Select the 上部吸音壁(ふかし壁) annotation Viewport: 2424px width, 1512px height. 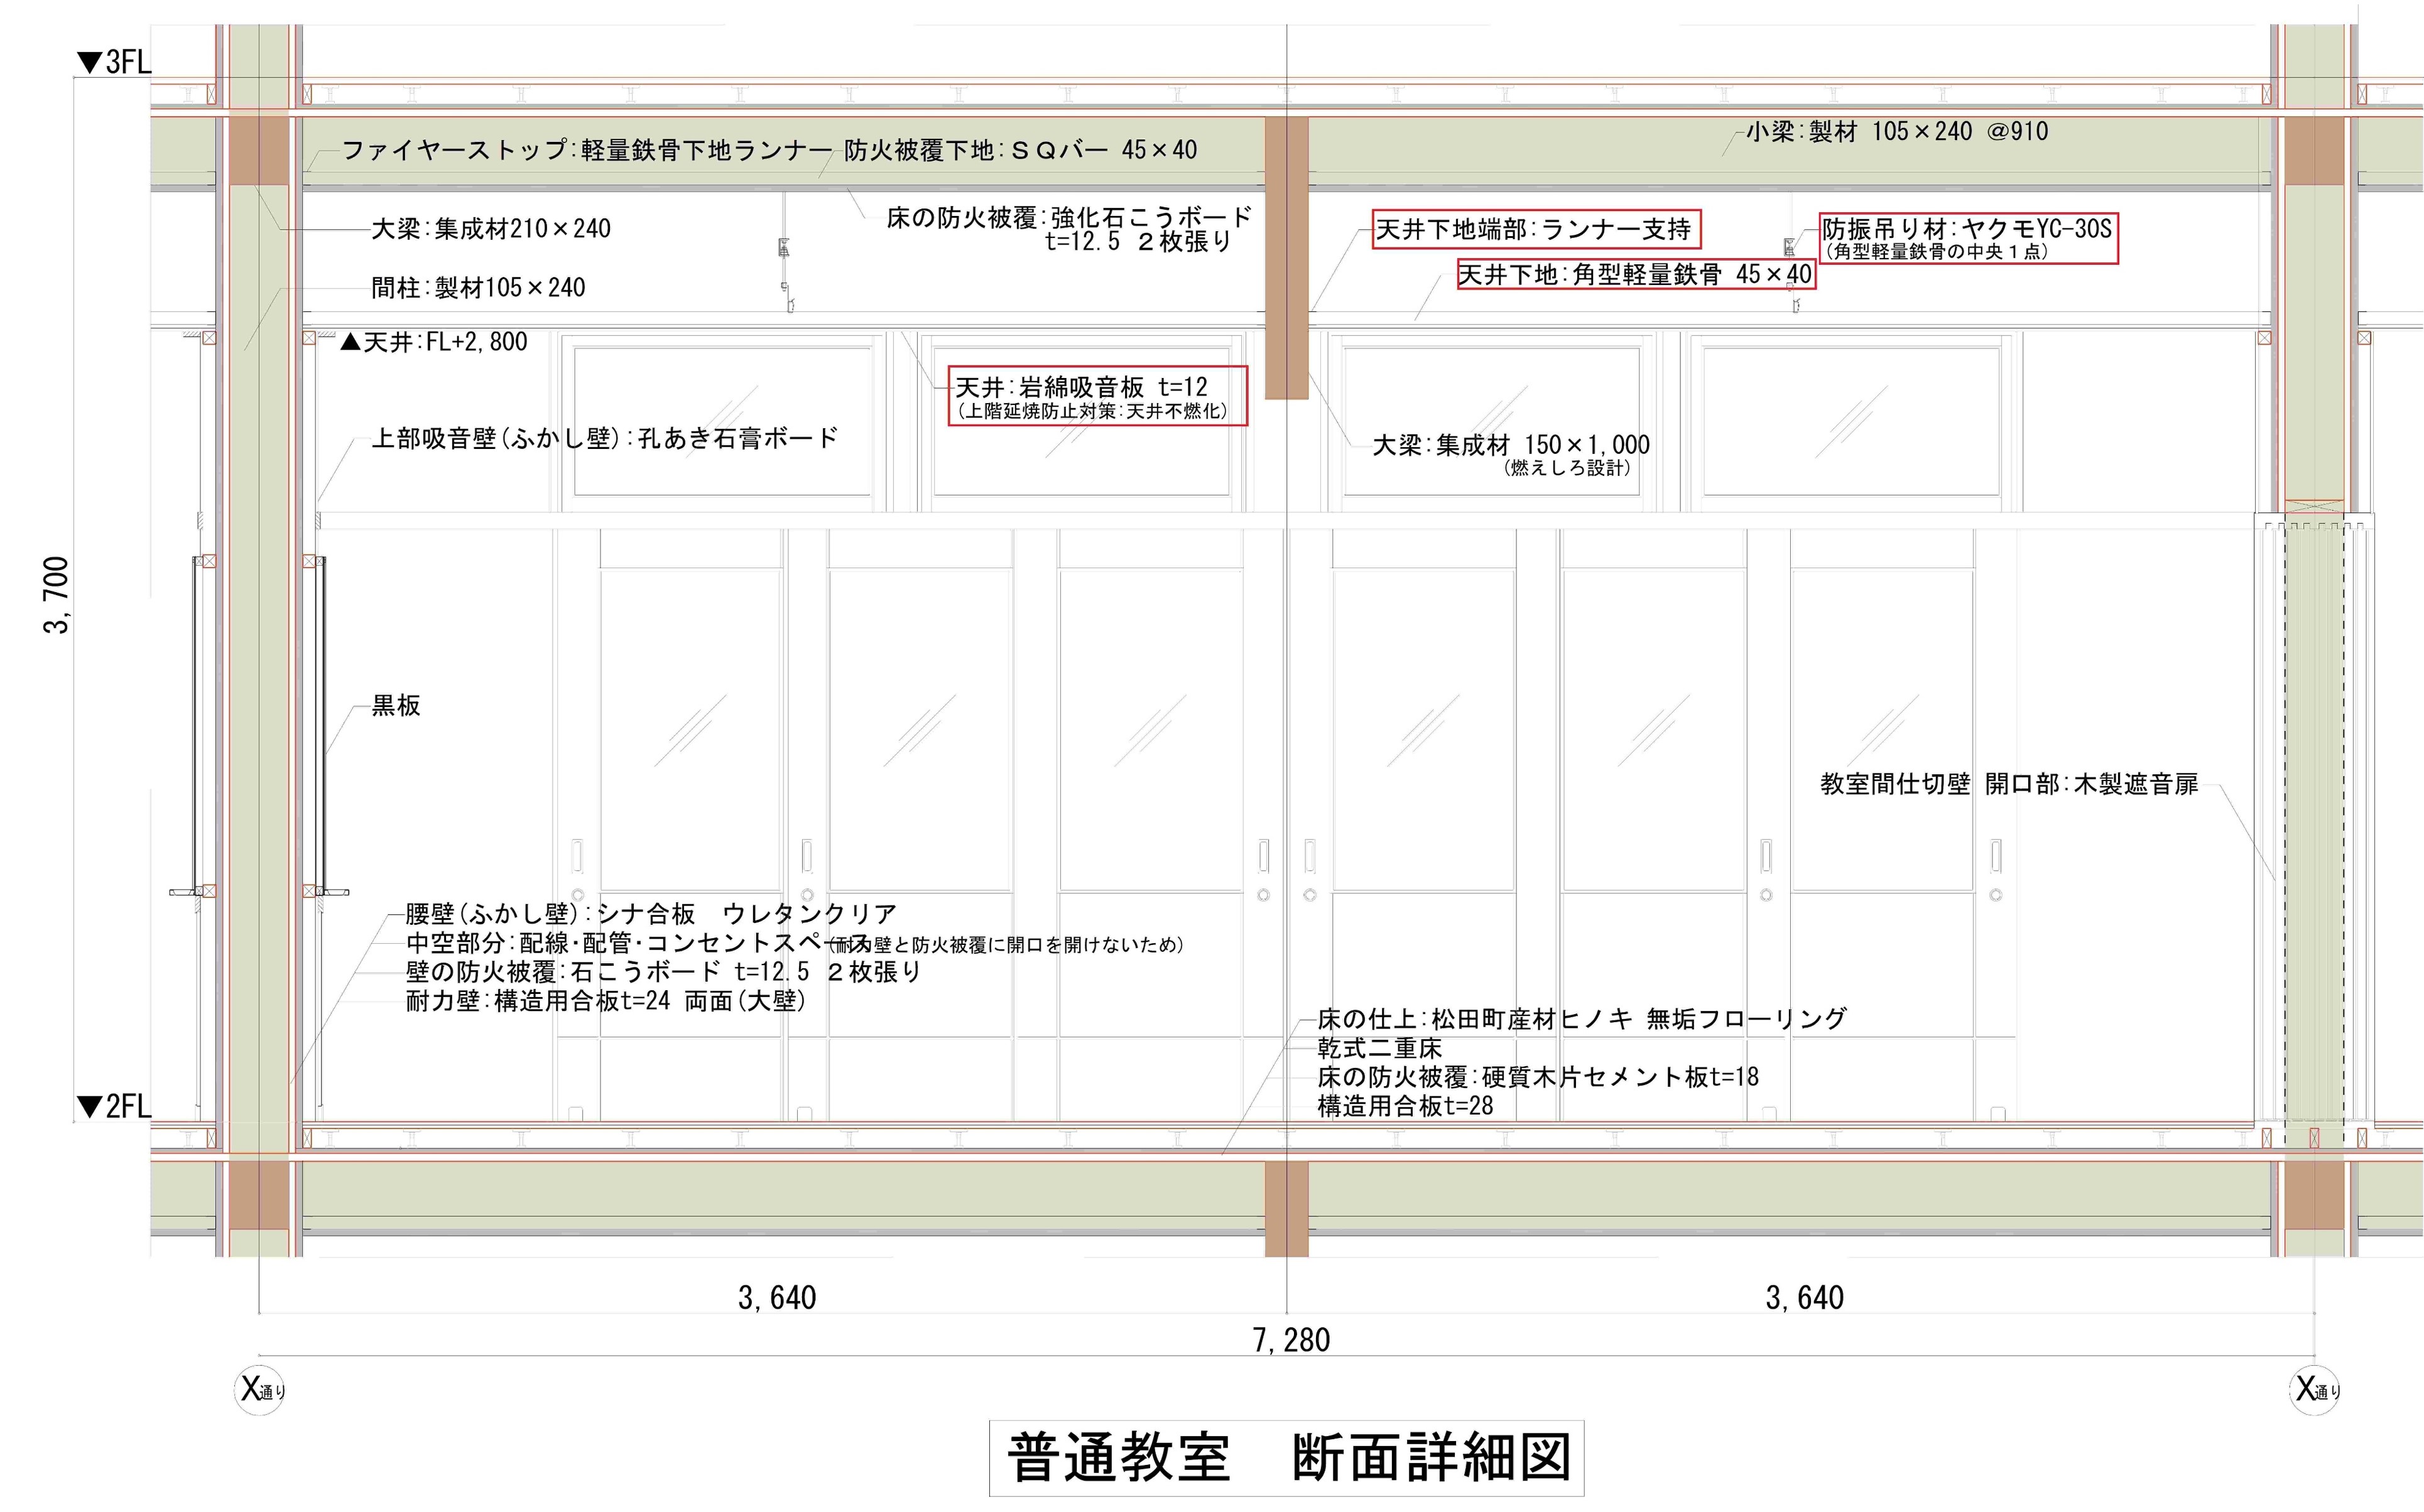tap(604, 438)
